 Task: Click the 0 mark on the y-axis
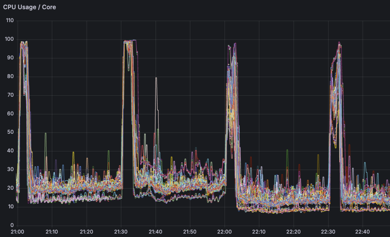tap(12, 225)
